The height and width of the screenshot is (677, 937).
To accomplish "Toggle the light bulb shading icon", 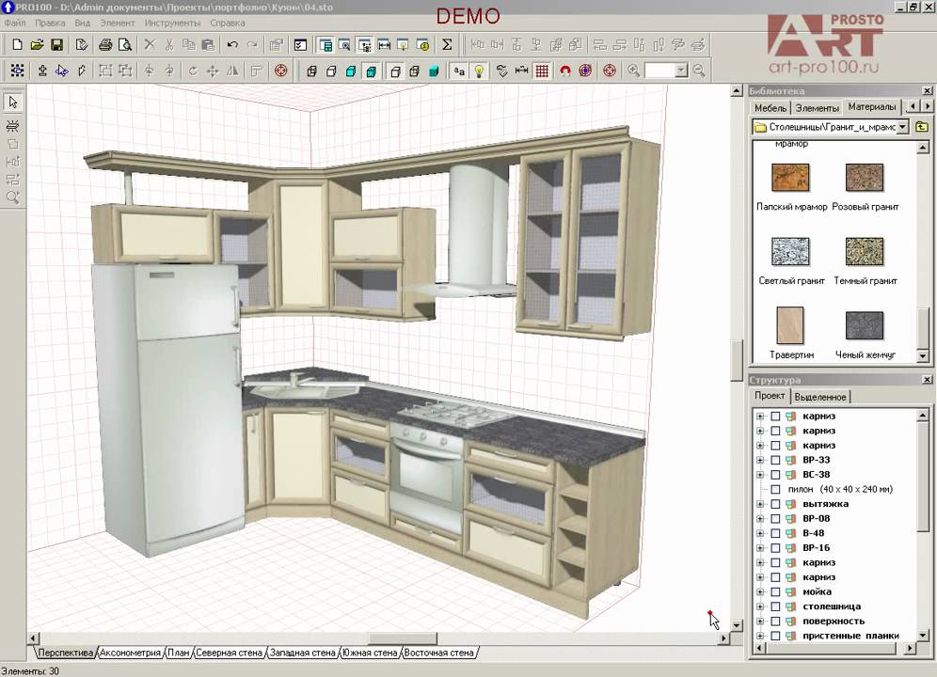I will tap(479, 71).
